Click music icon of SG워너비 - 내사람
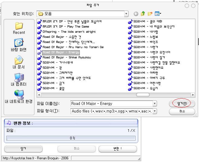Viewport: 199px width, 163px height. click(130, 32)
